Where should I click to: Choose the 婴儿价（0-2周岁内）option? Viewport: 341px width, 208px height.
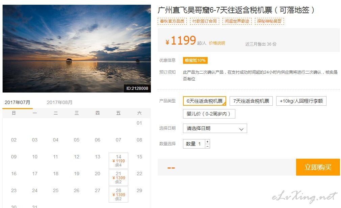point(209,114)
